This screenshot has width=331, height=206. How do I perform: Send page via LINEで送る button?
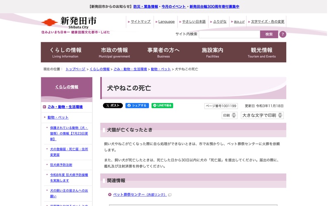(162, 105)
